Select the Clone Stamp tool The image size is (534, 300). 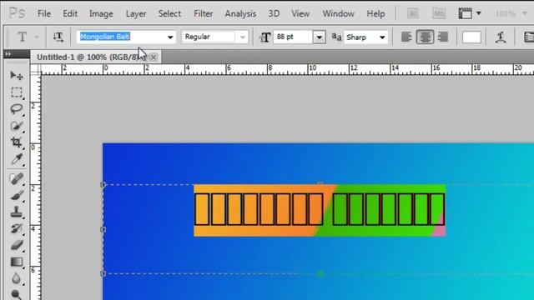(x=17, y=212)
